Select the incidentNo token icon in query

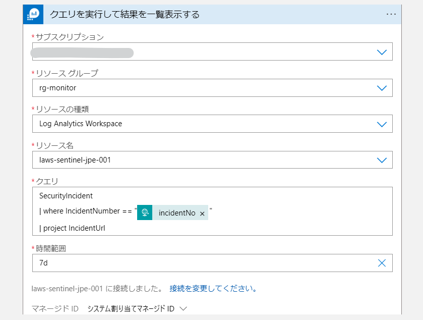point(145,212)
